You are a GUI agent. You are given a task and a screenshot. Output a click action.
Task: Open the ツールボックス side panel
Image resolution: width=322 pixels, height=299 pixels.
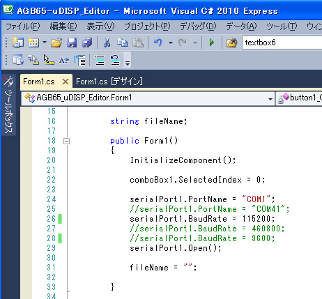coord(8,105)
